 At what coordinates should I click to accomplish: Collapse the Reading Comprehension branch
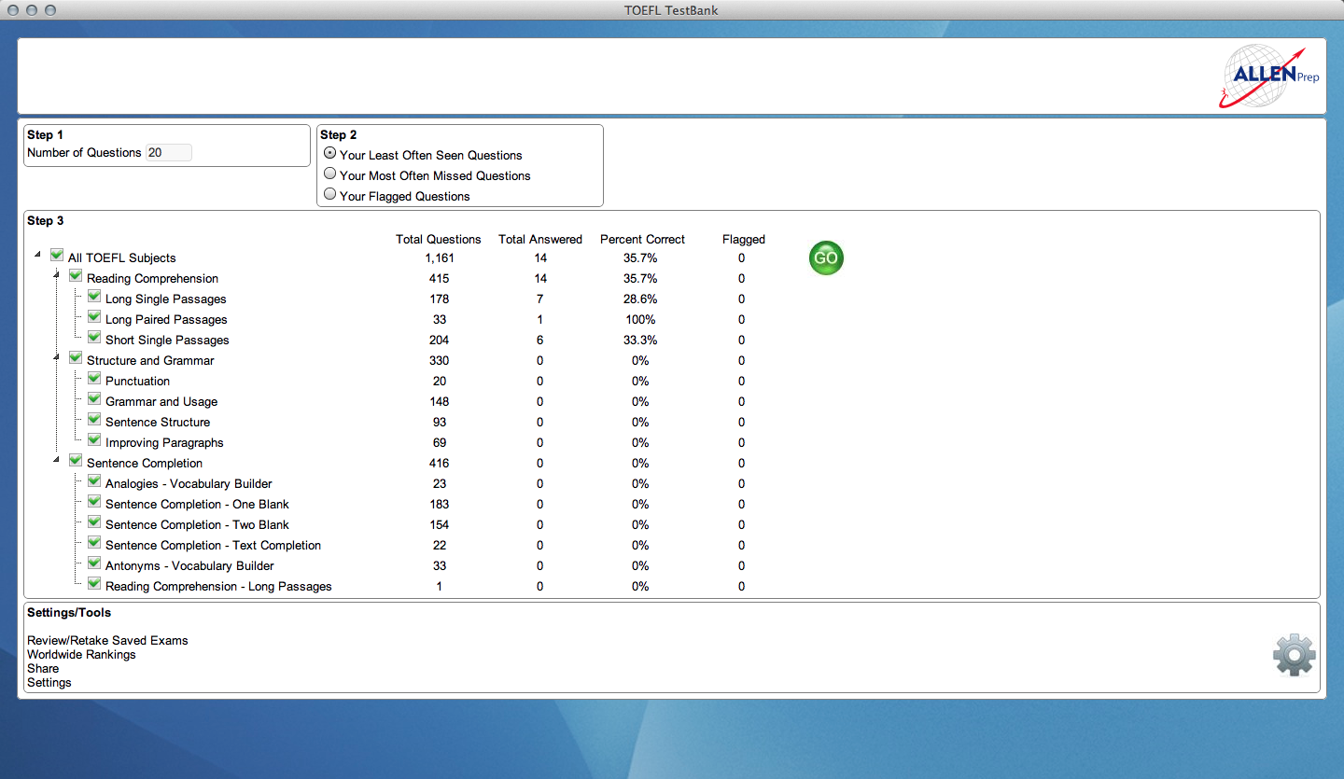pyautogui.click(x=56, y=274)
